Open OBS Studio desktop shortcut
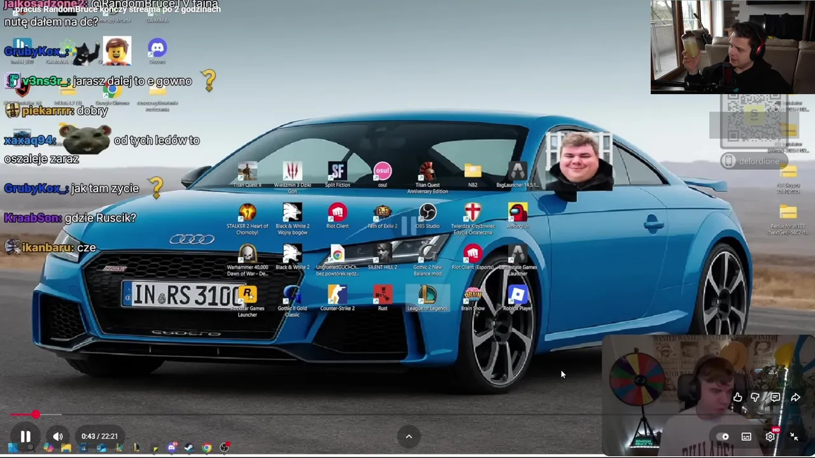 click(x=427, y=216)
